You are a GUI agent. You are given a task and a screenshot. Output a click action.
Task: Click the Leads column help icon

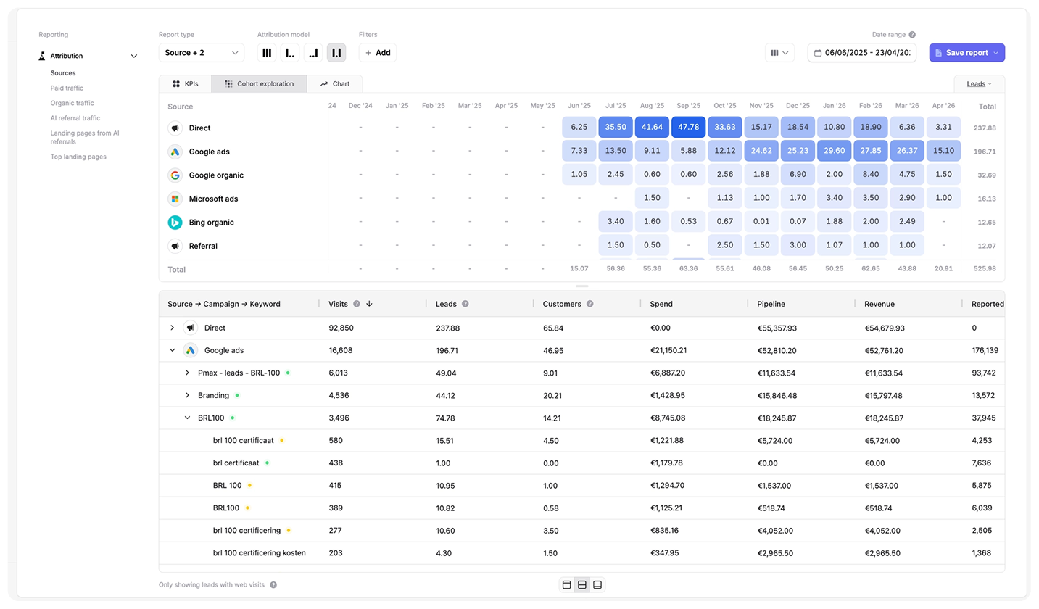tap(465, 304)
